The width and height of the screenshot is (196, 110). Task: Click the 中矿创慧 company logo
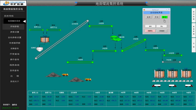pyautogui.click(x=13, y=3)
